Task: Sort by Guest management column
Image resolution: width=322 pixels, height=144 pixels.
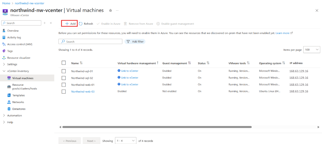Action: coord(176,63)
